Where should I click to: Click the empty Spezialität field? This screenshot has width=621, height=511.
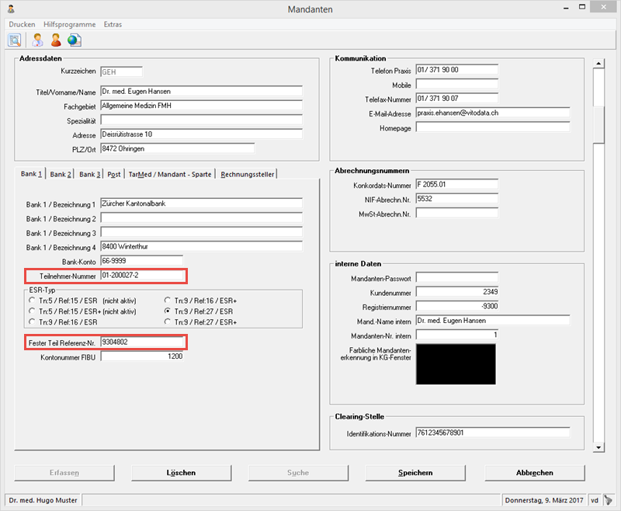click(x=201, y=120)
